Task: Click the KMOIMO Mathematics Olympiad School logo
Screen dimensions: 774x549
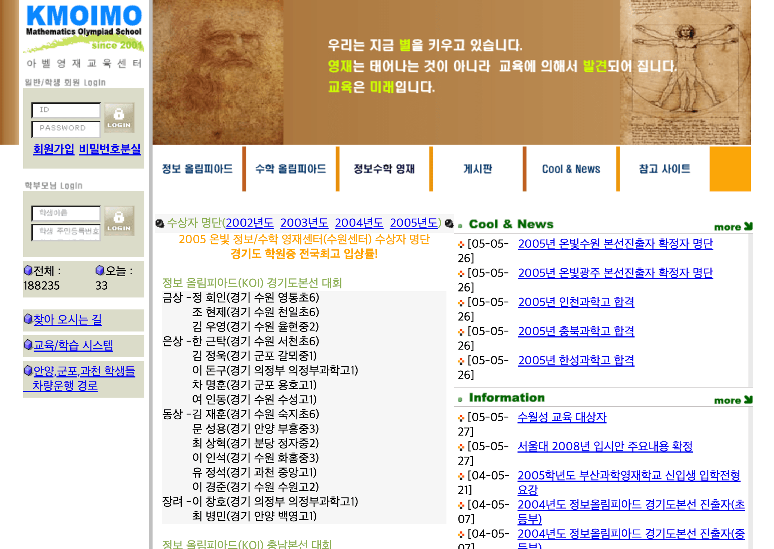Action: 84,28
